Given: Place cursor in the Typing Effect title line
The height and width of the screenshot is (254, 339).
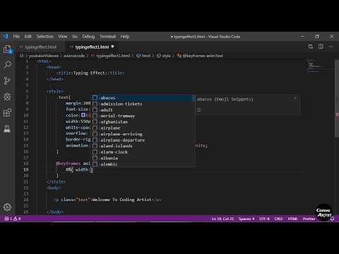Looking at the screenshot, I should [x=90, y=73].
